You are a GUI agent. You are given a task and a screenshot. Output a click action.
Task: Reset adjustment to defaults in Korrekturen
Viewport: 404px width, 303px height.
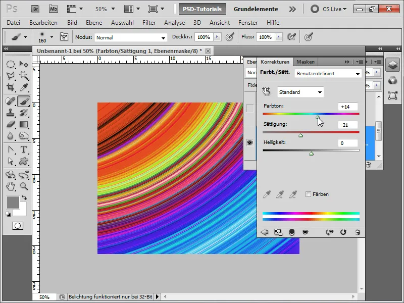coord(343,232)
